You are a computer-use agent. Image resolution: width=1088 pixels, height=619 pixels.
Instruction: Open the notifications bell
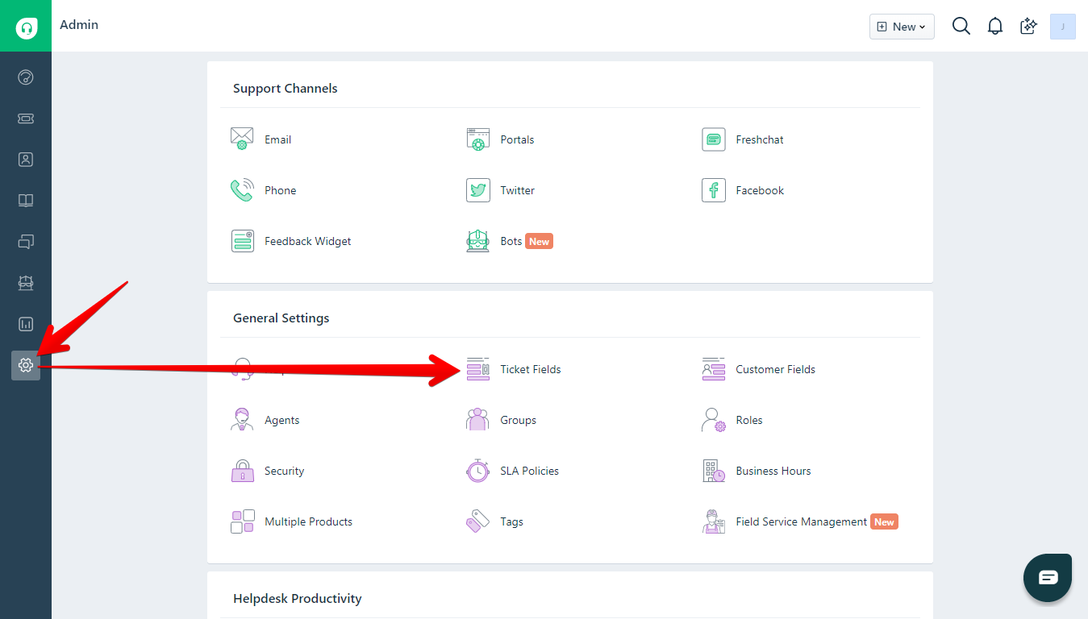coord(995,26)
